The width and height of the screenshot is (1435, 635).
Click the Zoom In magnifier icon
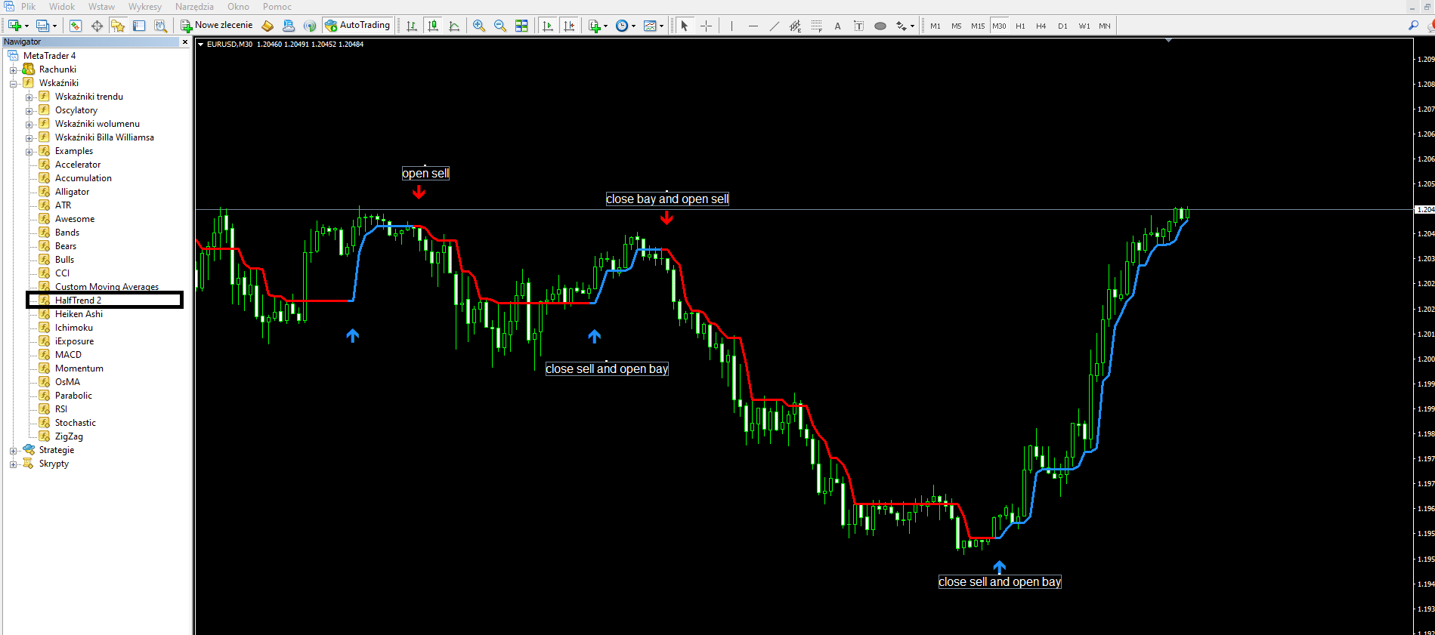pos(479,26)
